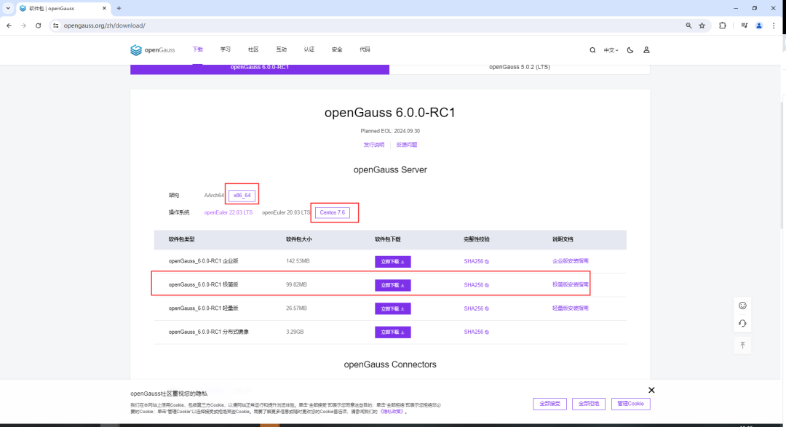Select the openEuler 22.03 LTS operating system

tap(229, 212)
